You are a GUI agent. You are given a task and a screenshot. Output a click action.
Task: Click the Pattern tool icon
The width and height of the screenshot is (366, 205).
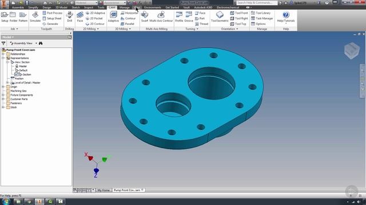point(23,17)
